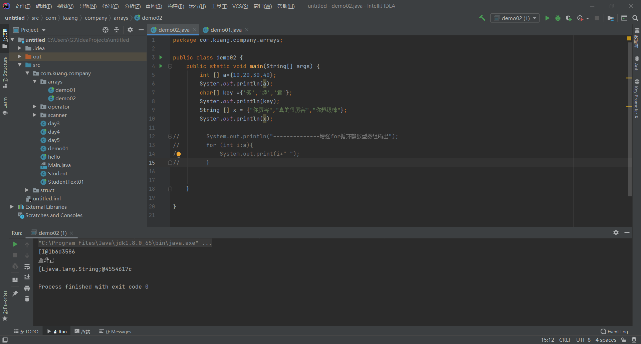
Task: Run with Coverage from the top toolbar
Action: [x=569, y=18]
